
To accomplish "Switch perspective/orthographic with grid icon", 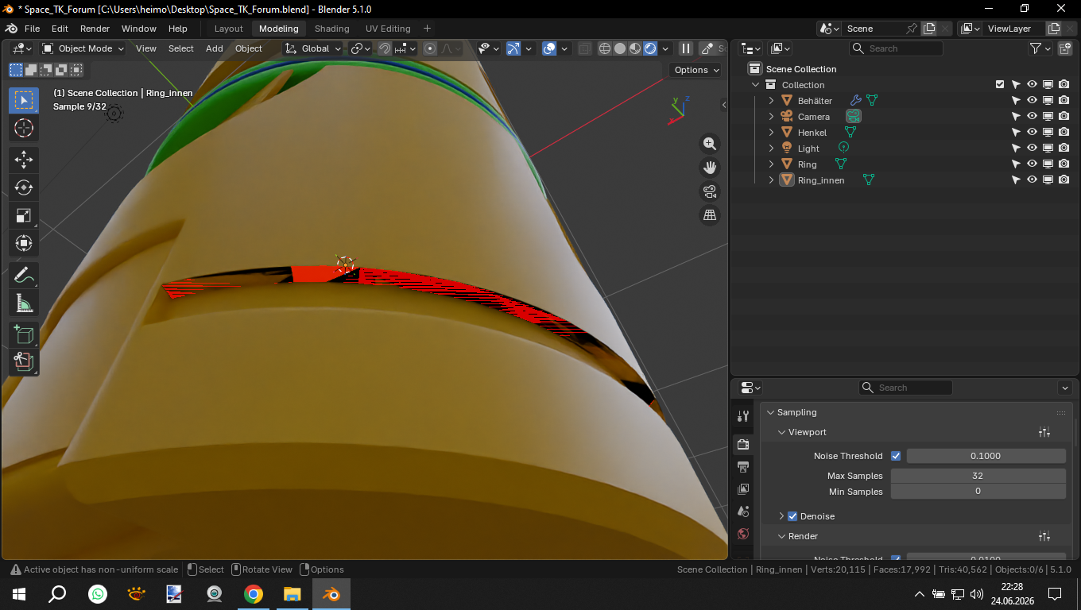I will (710, 215).
